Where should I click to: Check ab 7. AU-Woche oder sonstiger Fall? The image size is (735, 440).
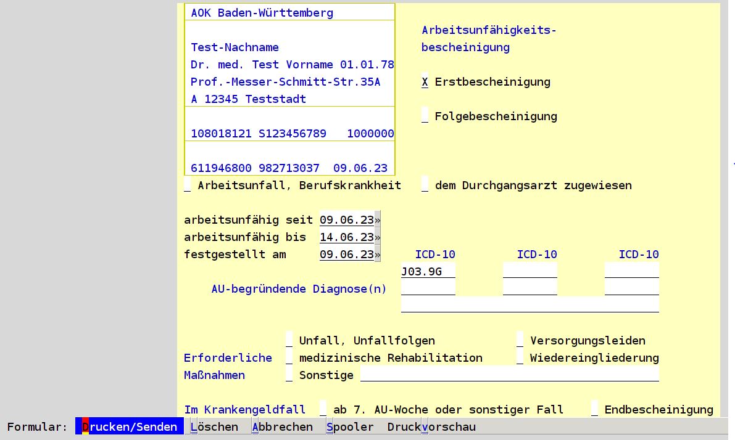click(x=323, y=409)
